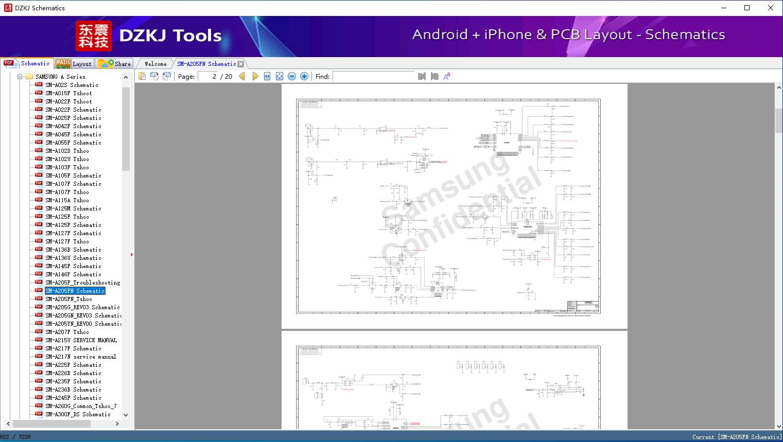Screen dimensions: 783x442
Task: Switch to the PADS Layout tab
Action: point(74,64)
